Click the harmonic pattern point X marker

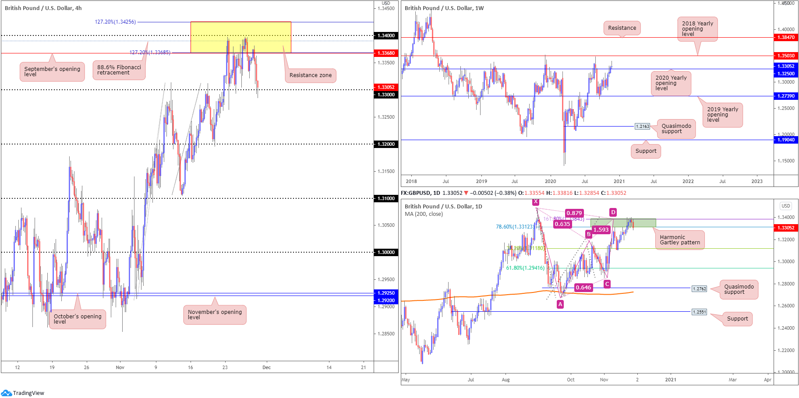pyautogui.click(x=536, y=202)
